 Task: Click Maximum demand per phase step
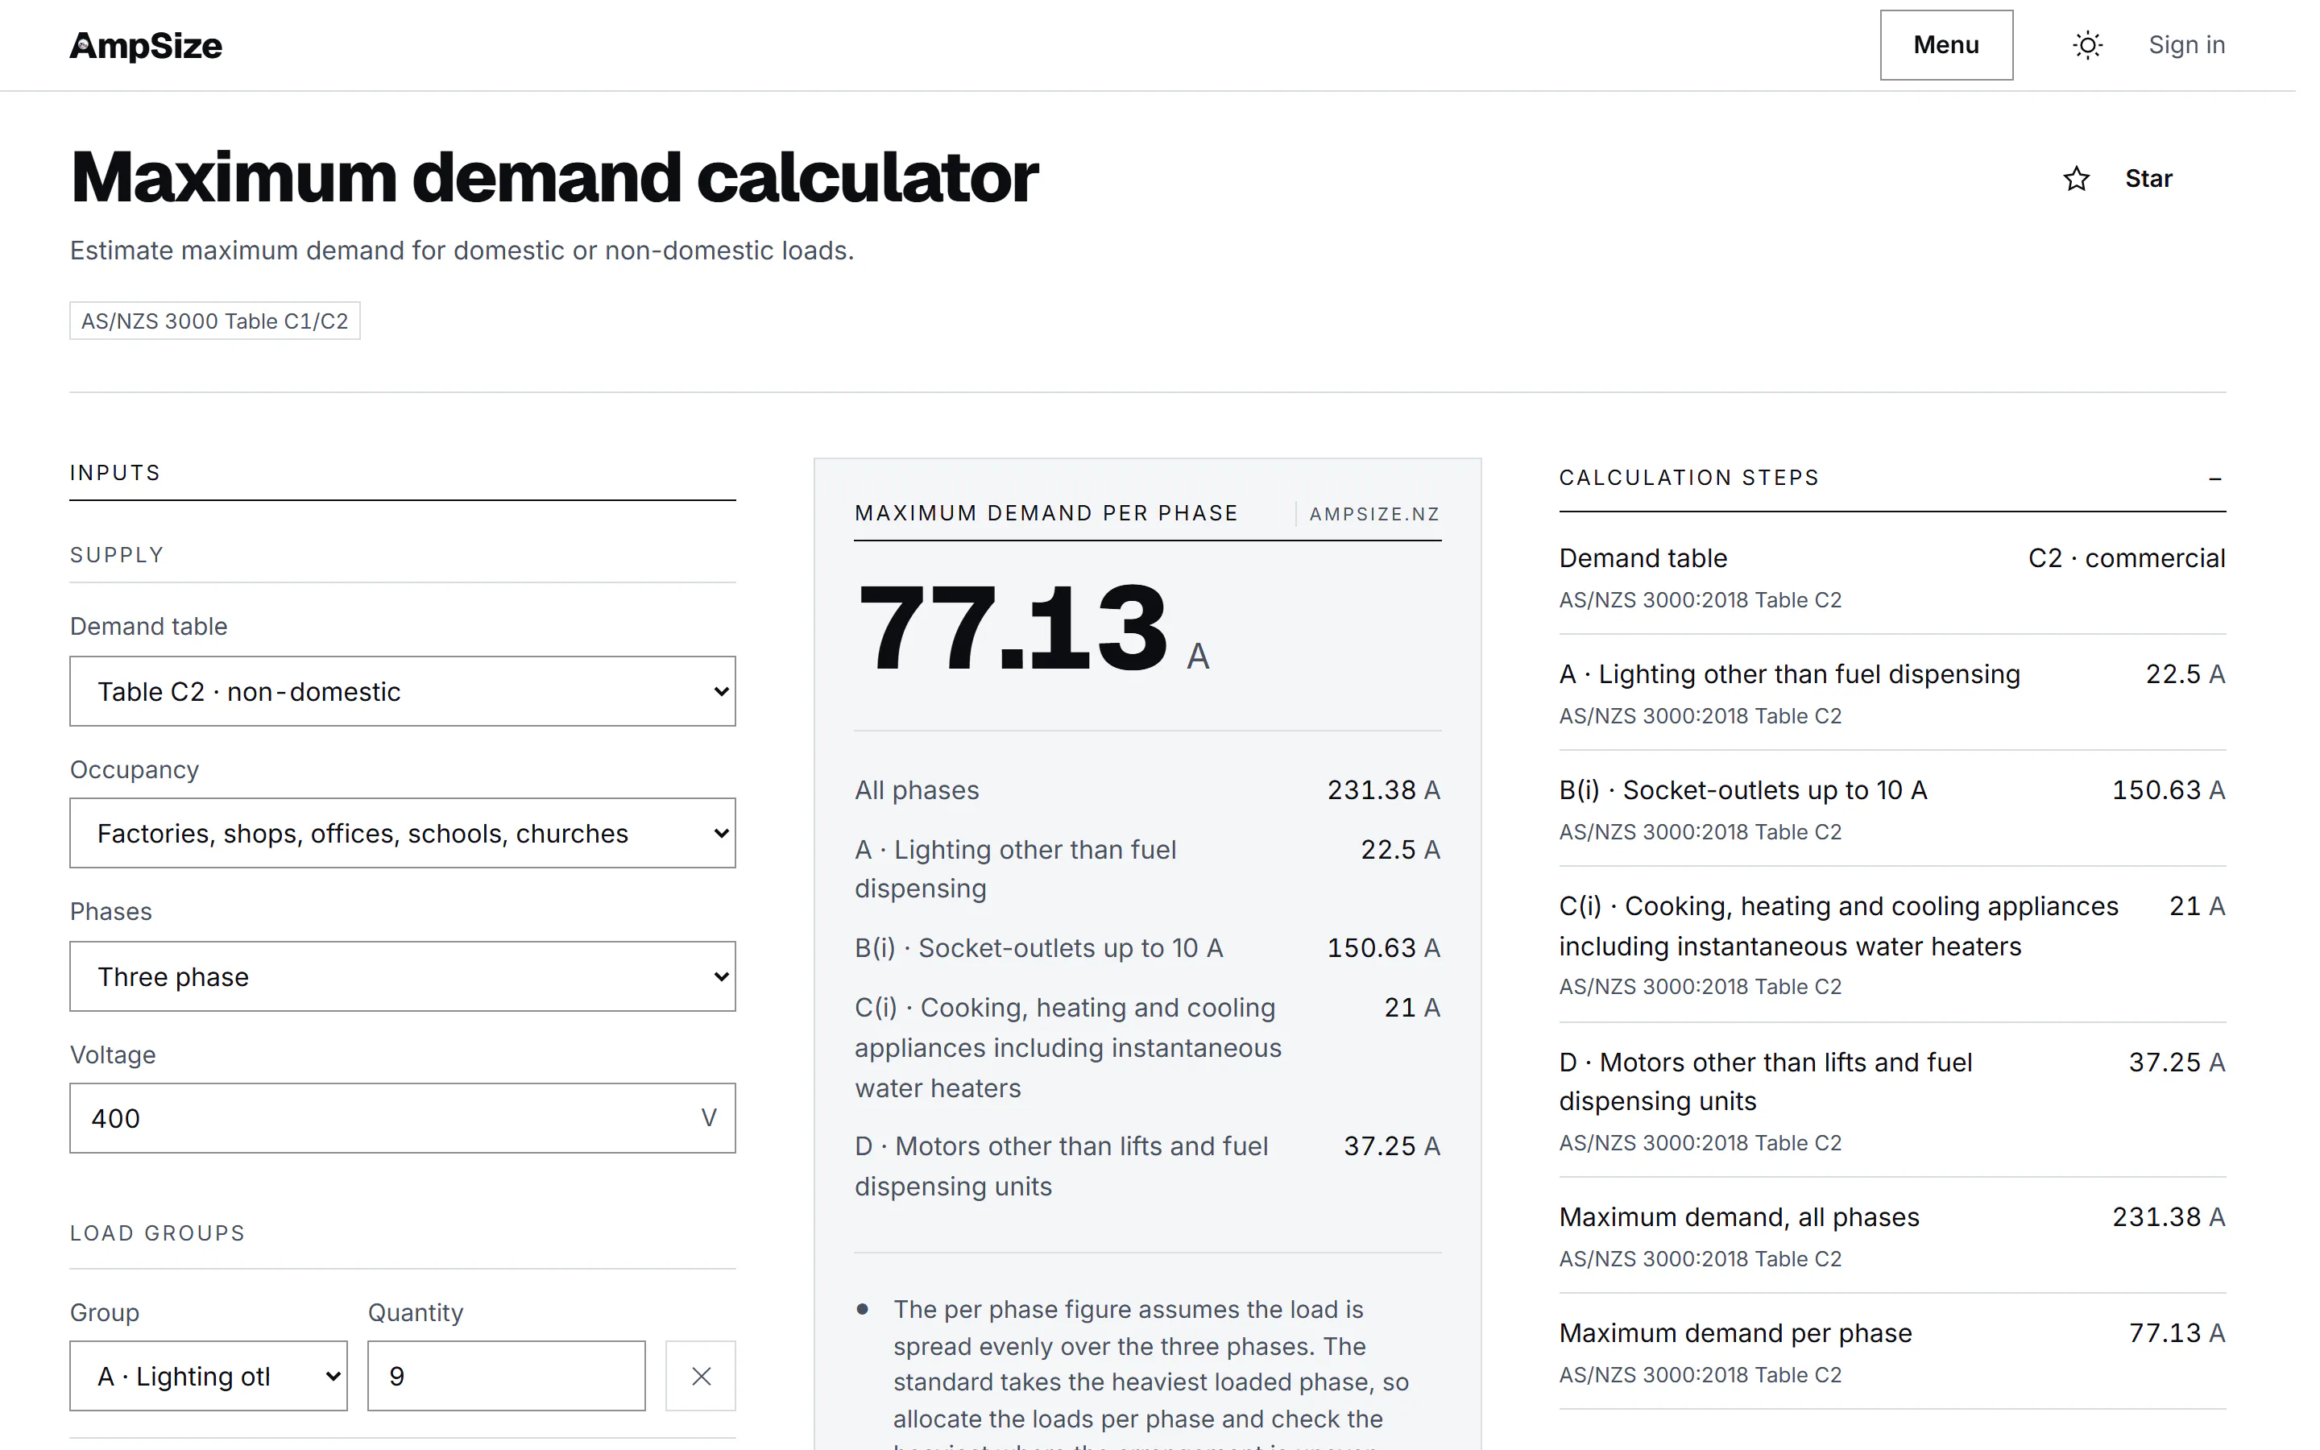(x=1735, y=1333)
